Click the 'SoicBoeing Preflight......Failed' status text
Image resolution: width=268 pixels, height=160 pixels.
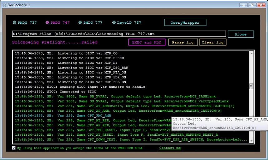click(x=55, y=42)
